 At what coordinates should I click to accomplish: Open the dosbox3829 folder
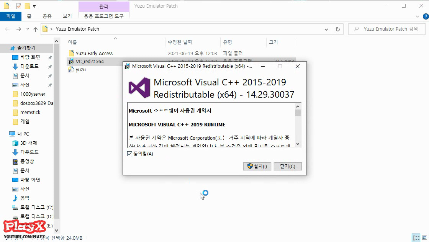(36, 103)
